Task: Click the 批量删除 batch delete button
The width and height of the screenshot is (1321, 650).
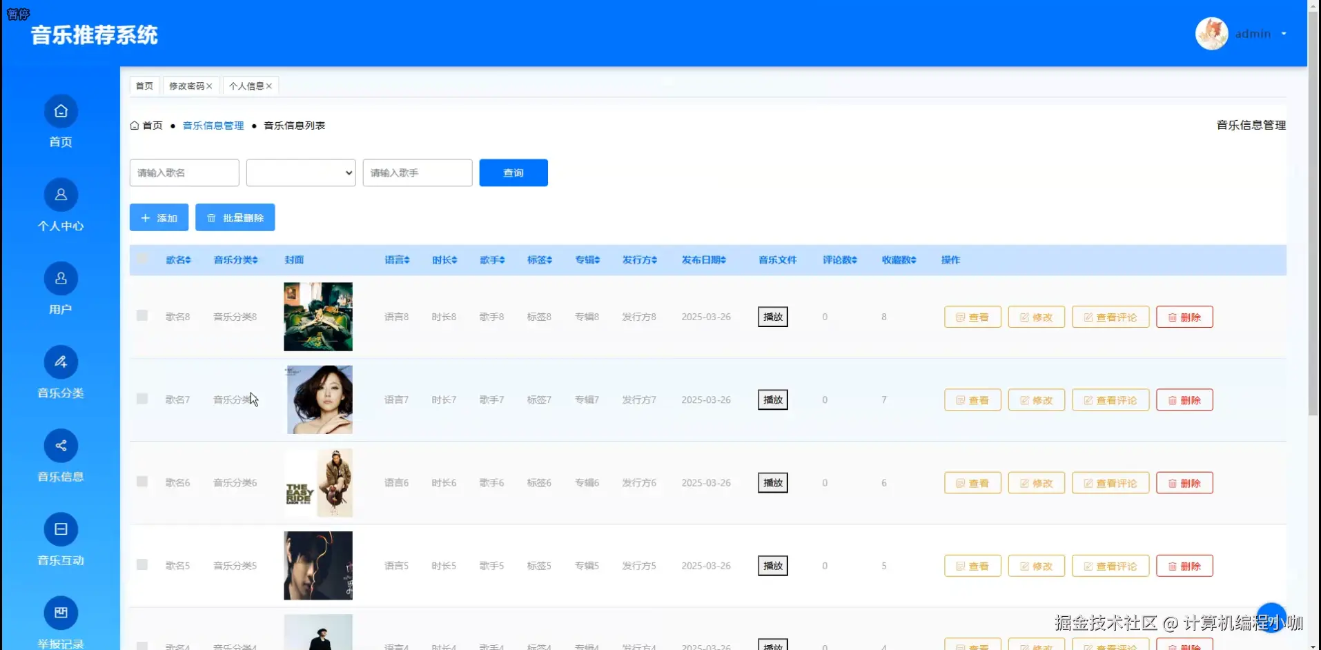Action: pyautogui.click(x=235, y=217)
